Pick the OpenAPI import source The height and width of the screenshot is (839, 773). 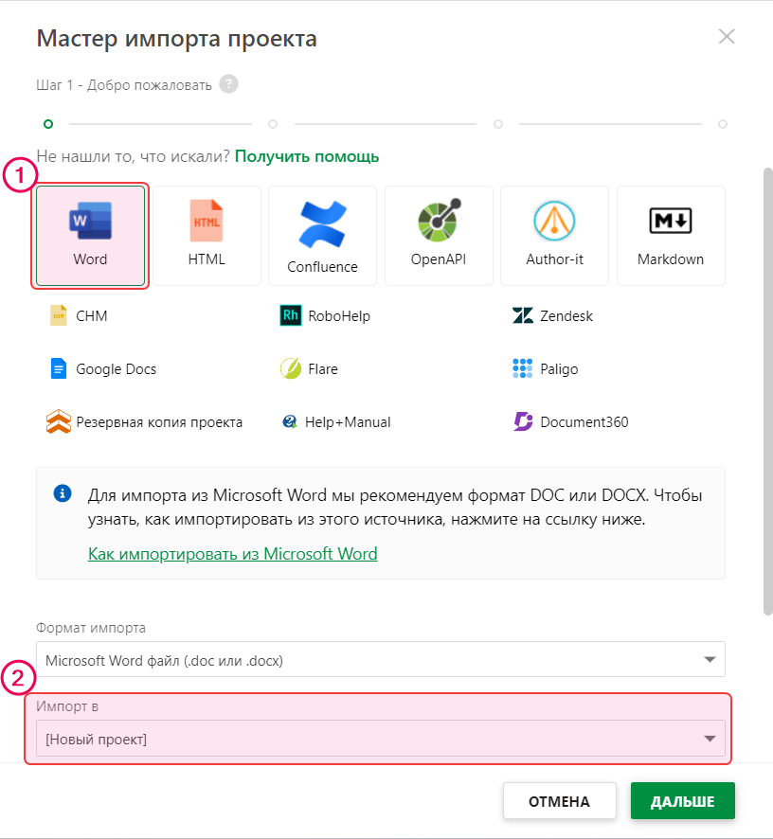pyautogui.click(x=439, y=236)
